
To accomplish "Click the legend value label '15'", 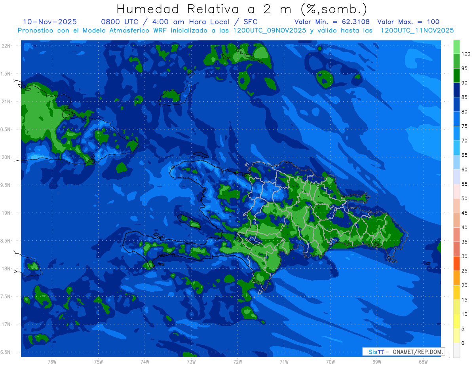I will [464, 300].
